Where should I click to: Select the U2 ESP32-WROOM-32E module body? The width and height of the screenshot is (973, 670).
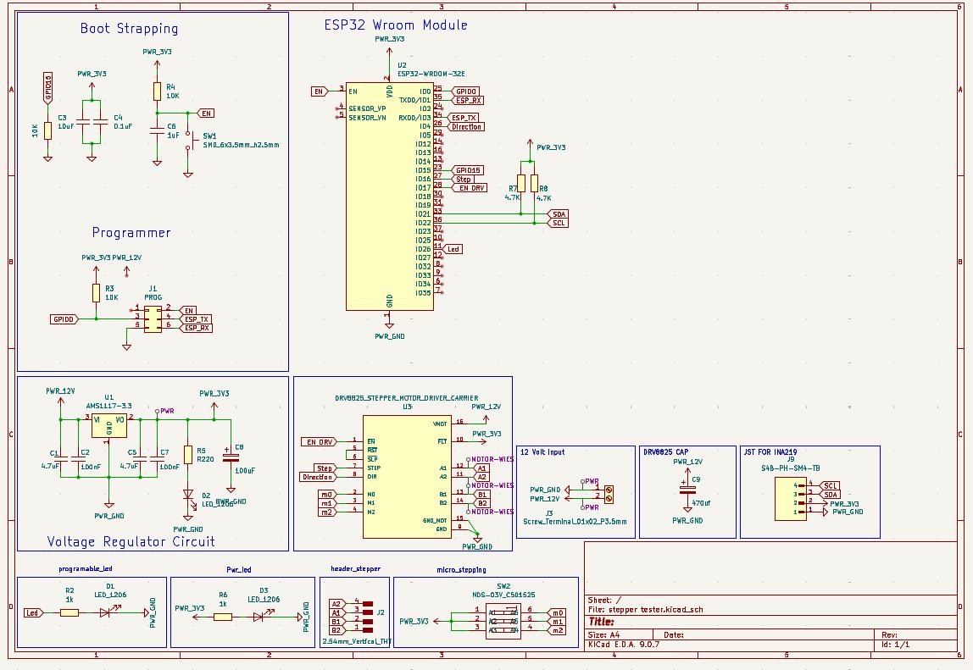tap(390, 196)
